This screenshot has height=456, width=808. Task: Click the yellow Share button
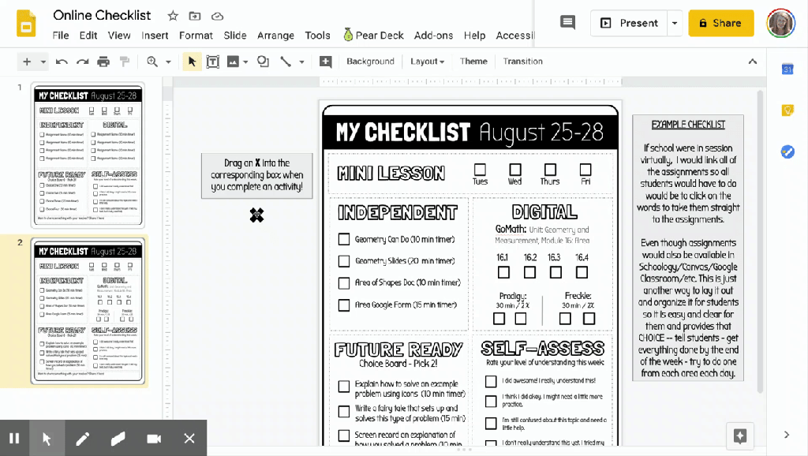coord(720,24)
